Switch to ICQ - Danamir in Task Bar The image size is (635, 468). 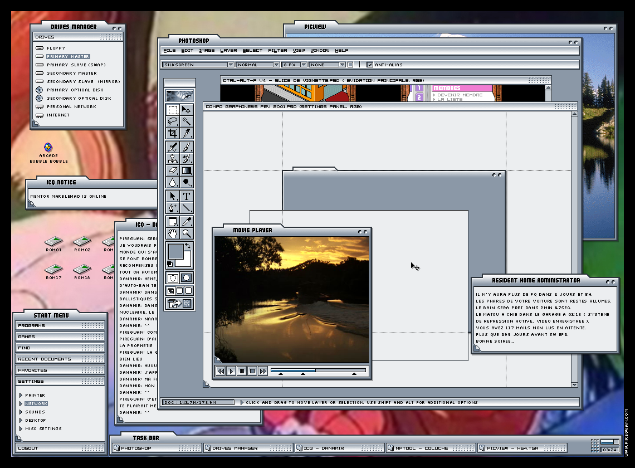click(339, 448)
